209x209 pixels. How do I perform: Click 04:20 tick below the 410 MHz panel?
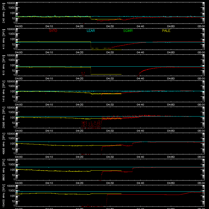tap(80, 53)
